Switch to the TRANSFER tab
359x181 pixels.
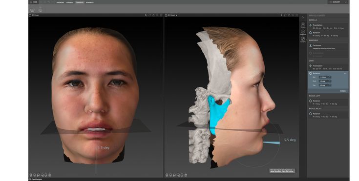[80, 2]
